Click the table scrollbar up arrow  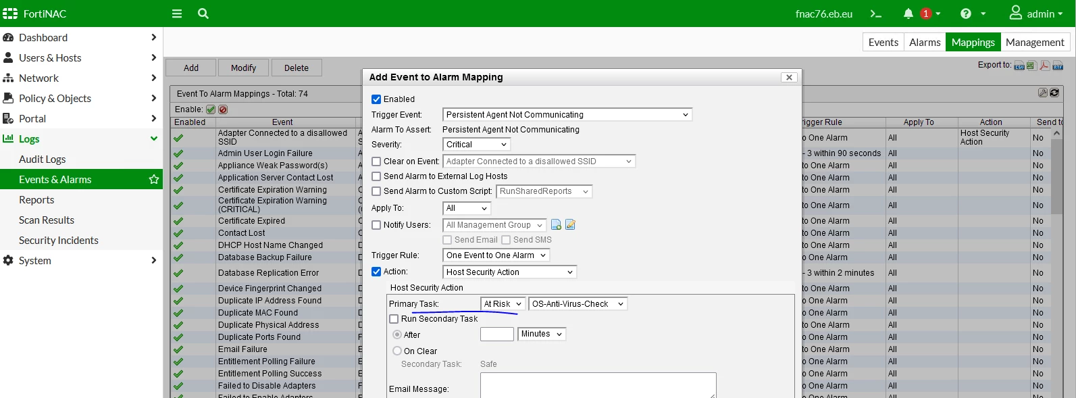pos(1057,133)
